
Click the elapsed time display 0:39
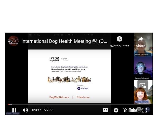(35, 110)
